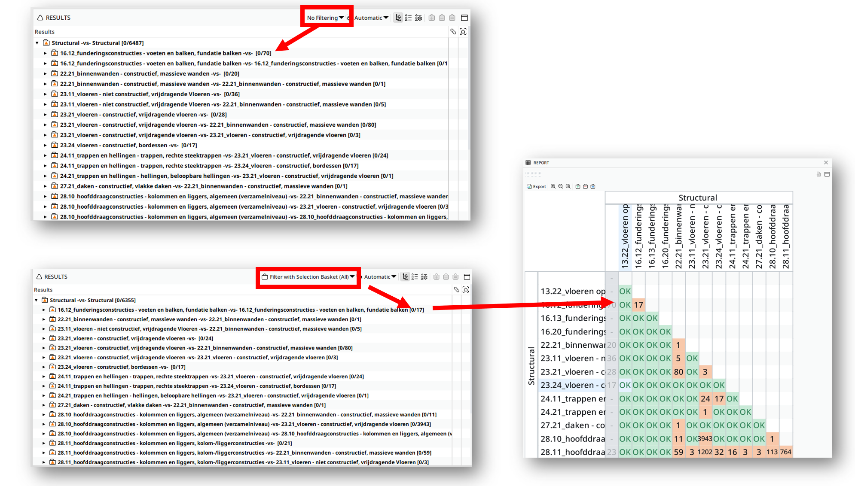Maximize the Report panel view
855x486 pixels.
[x=827, y=174]
